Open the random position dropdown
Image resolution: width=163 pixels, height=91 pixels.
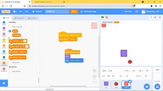click(76, 60)
